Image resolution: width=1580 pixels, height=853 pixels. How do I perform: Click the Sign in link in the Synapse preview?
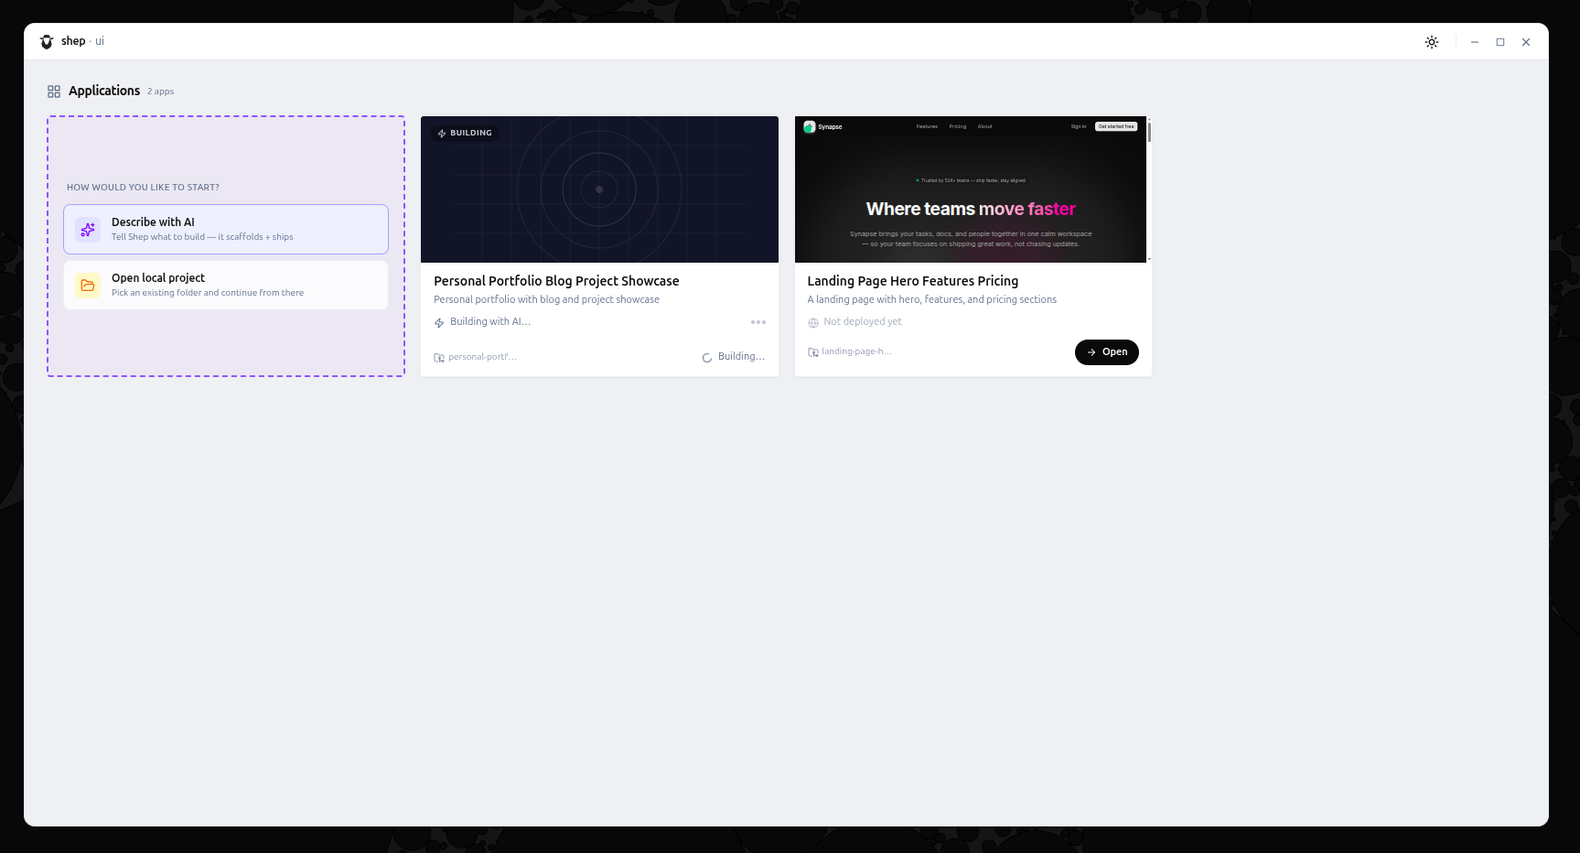1078,126
